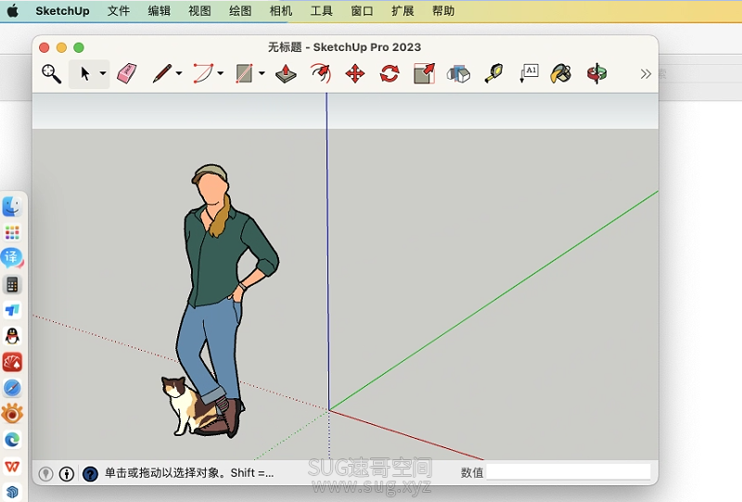Expand the Line tool dropdown arrow
Viewport: 742px width, 502px height.
[178, 73]
